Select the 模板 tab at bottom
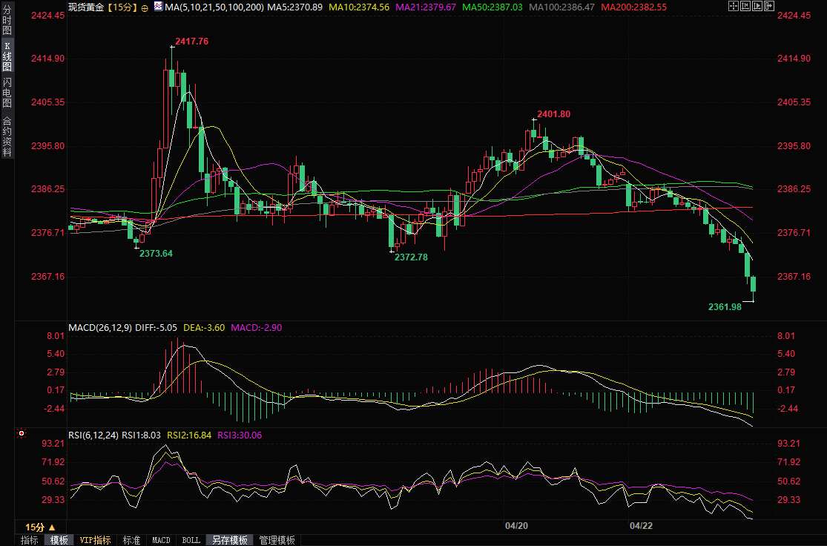Viewport: 827px width, 546px height. click(59, 540)
